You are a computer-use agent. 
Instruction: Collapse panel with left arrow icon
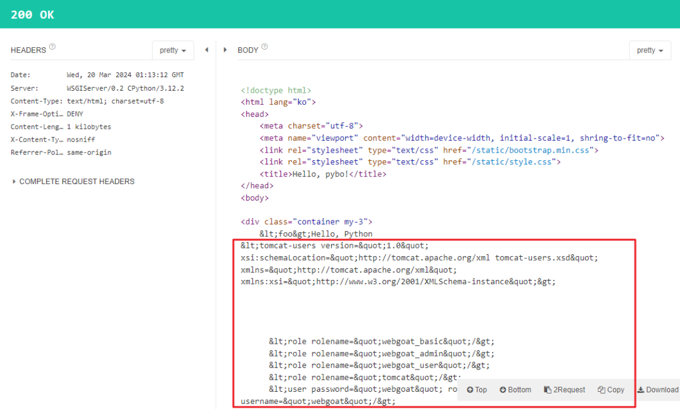click(x=207, y=50)
